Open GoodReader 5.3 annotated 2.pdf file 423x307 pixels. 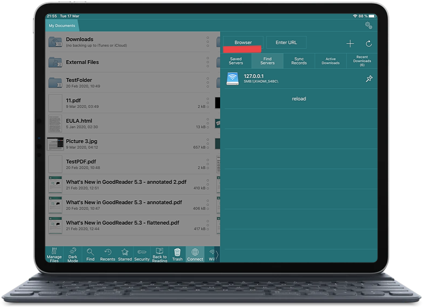129,185
